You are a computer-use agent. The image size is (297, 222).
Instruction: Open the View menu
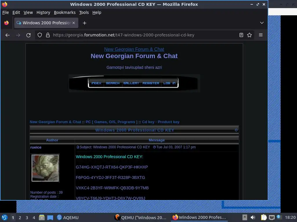tap(28, 12)
